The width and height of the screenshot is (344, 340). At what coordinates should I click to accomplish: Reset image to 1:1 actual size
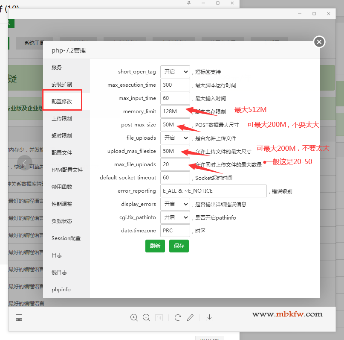(x=159, y=317)
